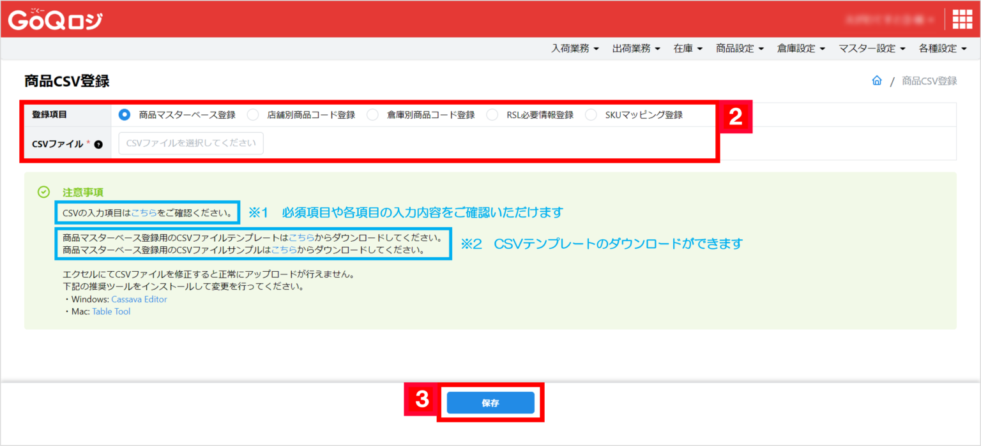Select the SKUマッピング登録 radio button
Viewport: 981px width, 446px height.
[591, 115]
